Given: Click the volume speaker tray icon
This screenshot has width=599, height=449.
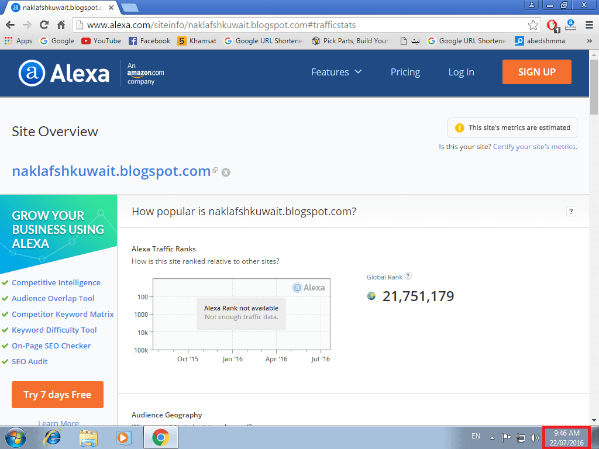Looking at the screenshot, I should click(x=535, y=437).
